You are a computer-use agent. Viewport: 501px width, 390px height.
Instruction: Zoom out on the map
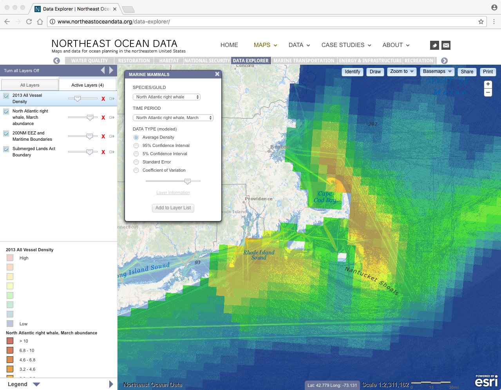[x=488, y=93]
